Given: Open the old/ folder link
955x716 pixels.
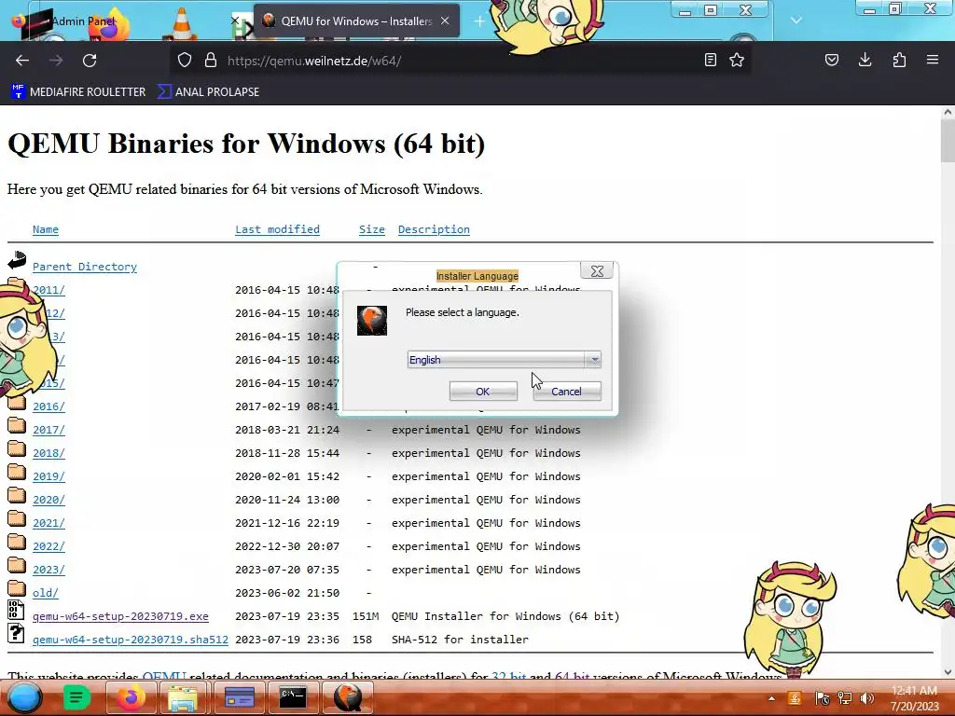Looking at the screenshot, I should point(46,593).
